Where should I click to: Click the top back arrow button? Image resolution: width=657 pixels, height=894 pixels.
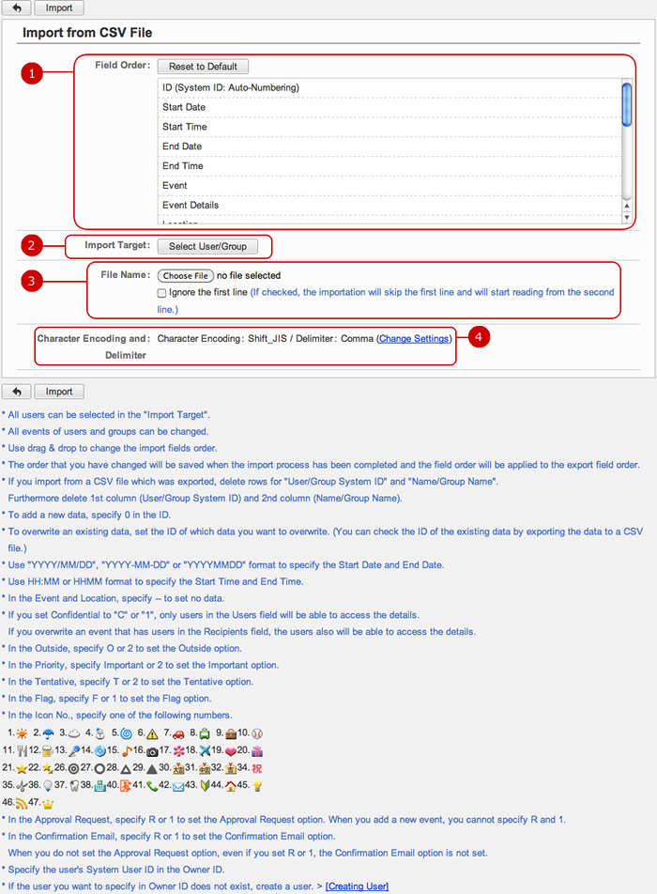point(17,8)
